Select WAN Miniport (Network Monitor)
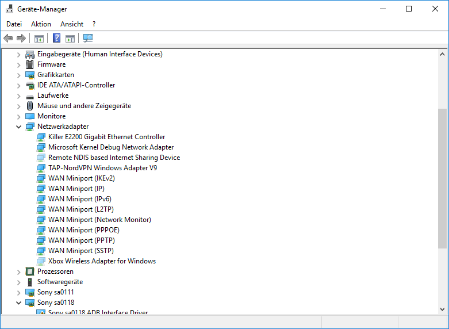This screenshot has height=329, width=449. click(x=99, y=220)
